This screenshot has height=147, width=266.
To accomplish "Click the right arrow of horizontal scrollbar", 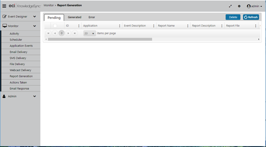I will 259,39.
